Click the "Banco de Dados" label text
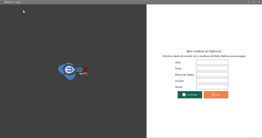262x138 pixels. coord(184,75)
